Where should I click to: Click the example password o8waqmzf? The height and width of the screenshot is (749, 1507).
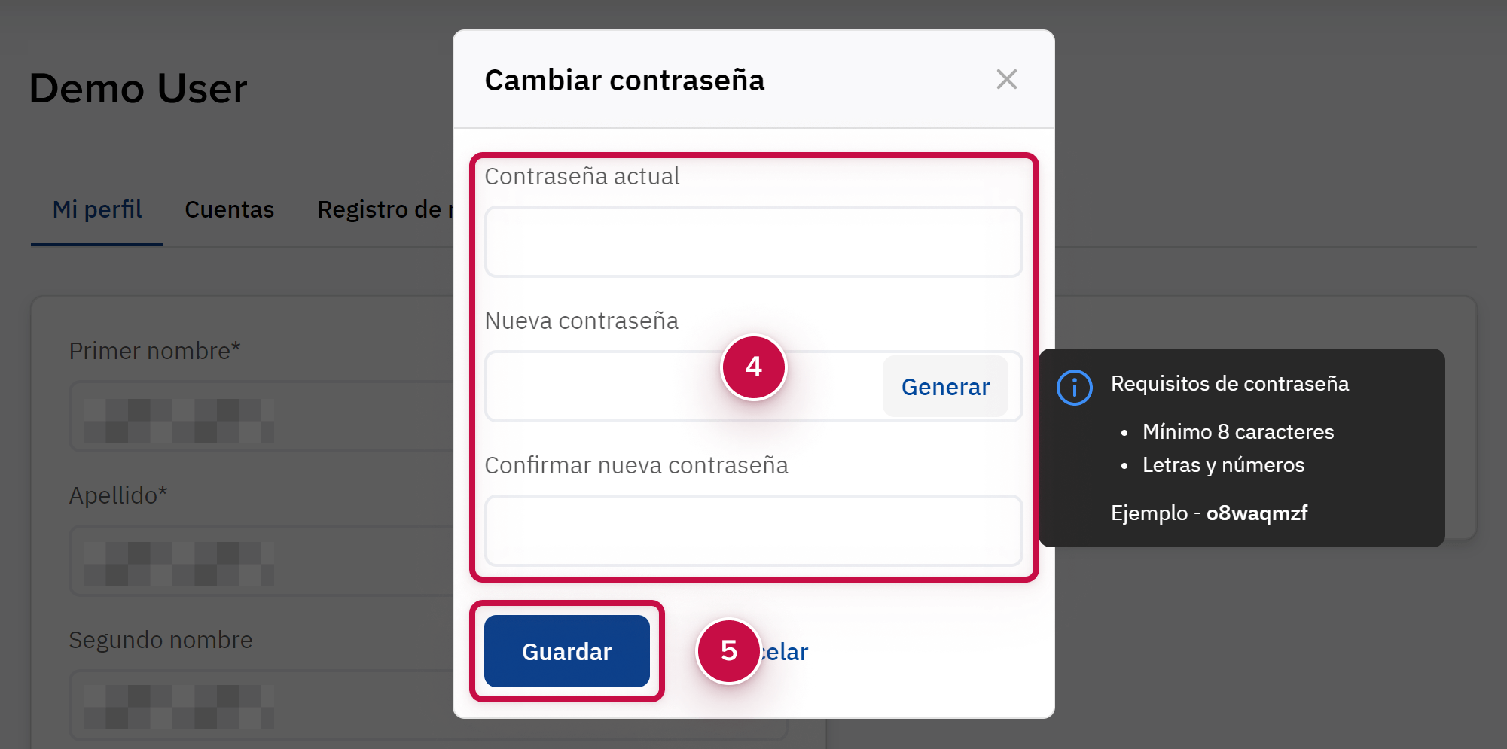tap(1256, 513)
